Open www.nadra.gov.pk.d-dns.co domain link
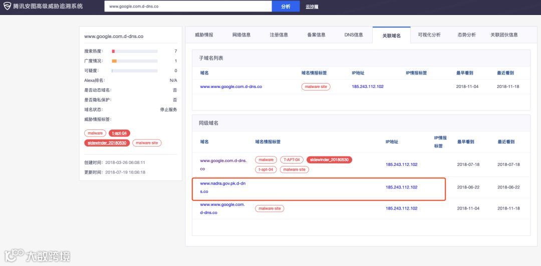This screenshot has height=266, width=541. point(223,187)
